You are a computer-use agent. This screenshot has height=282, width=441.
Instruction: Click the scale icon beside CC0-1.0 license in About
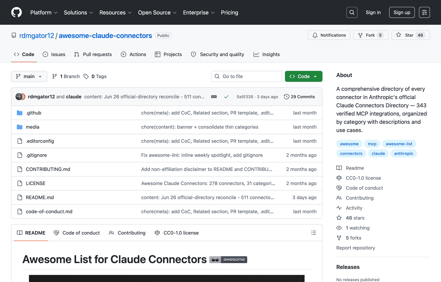tap(339, 178)
